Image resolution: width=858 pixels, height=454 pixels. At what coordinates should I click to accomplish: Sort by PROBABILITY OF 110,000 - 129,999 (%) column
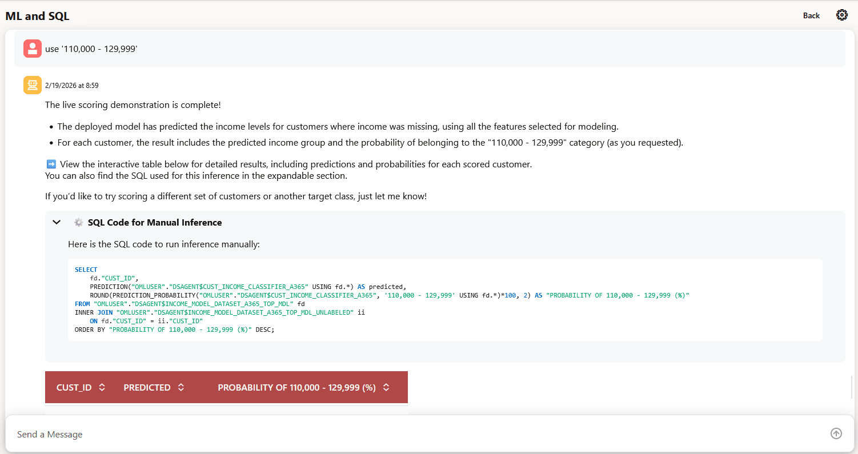[x=386, y=387]
